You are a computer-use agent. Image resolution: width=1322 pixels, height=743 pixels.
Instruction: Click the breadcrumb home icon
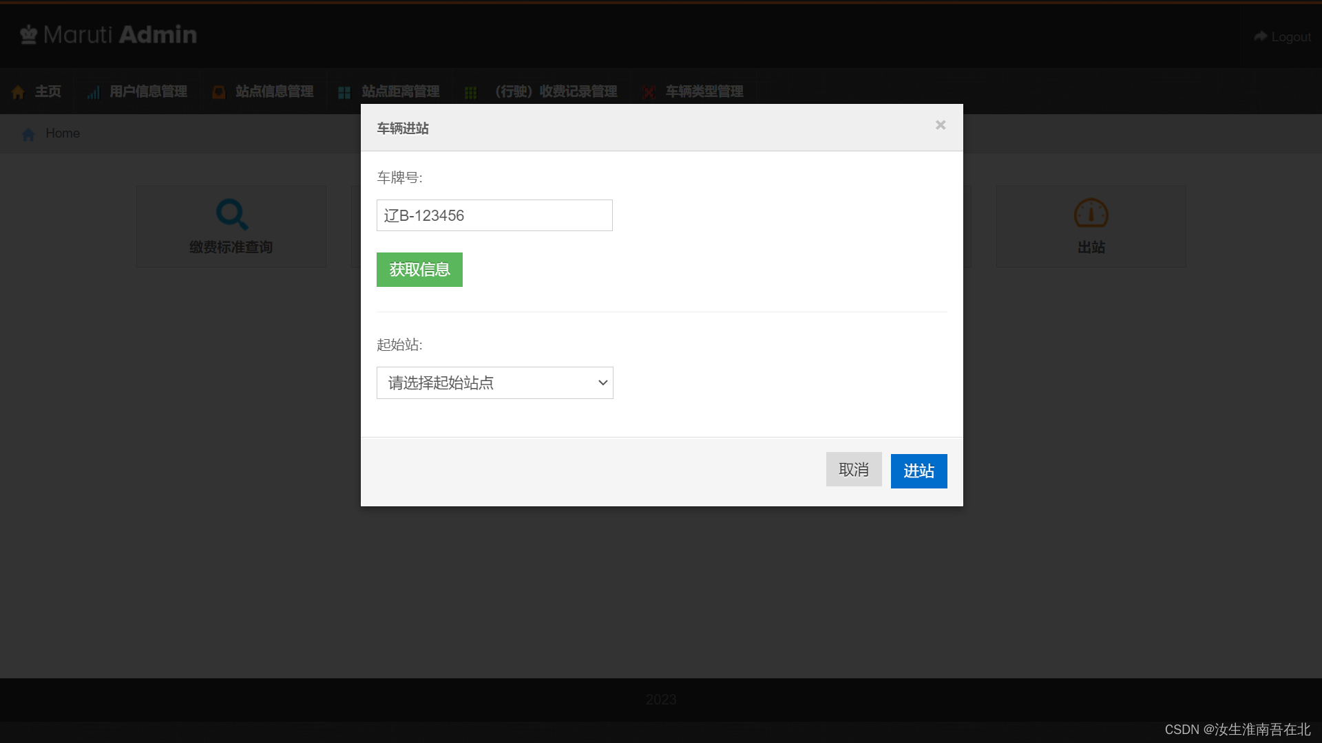pyautogui.click(x=28, y=134)
